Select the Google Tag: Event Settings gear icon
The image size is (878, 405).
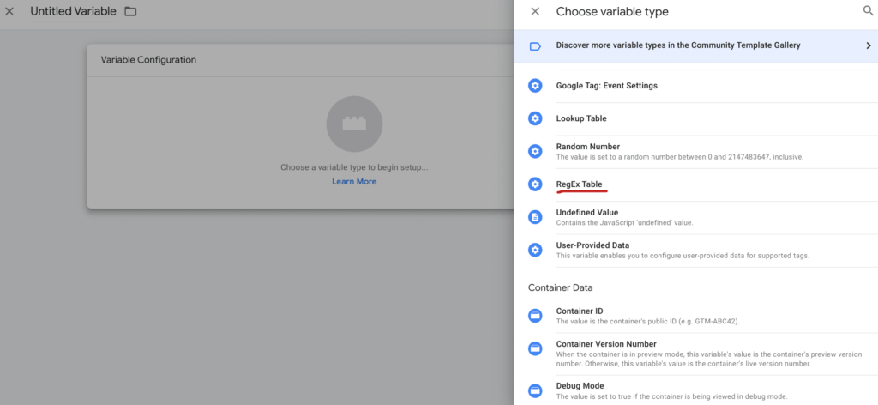[x=535, y=86]
